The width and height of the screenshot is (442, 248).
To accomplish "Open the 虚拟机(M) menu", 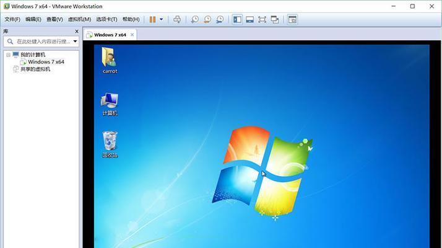I will (79, 19).
